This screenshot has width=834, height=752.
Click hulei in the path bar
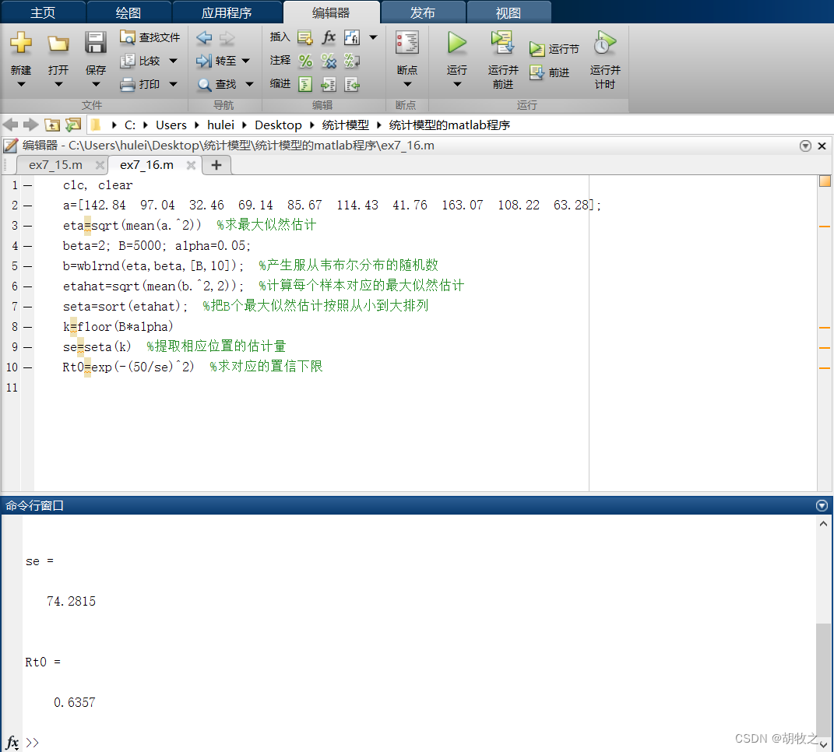[x=220, y=125]
